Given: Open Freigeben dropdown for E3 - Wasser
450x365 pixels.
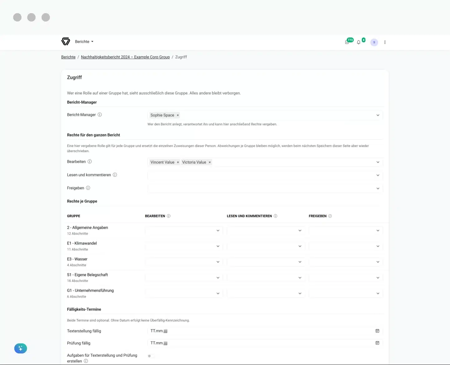Looking at the screenshot, I should (346, 262).
